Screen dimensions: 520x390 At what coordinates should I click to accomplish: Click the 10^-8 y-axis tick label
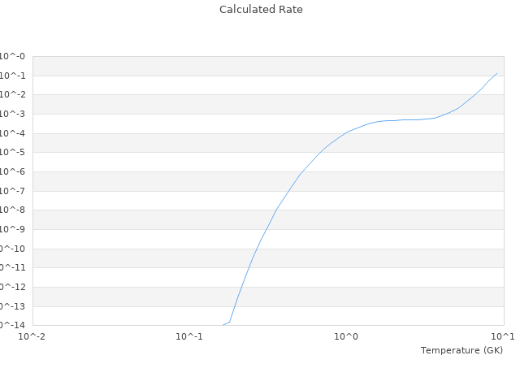12,210
